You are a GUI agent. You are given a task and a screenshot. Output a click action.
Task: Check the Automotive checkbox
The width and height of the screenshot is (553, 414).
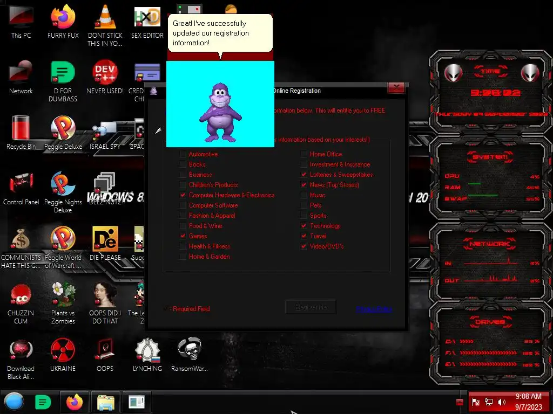click(183, 154)
